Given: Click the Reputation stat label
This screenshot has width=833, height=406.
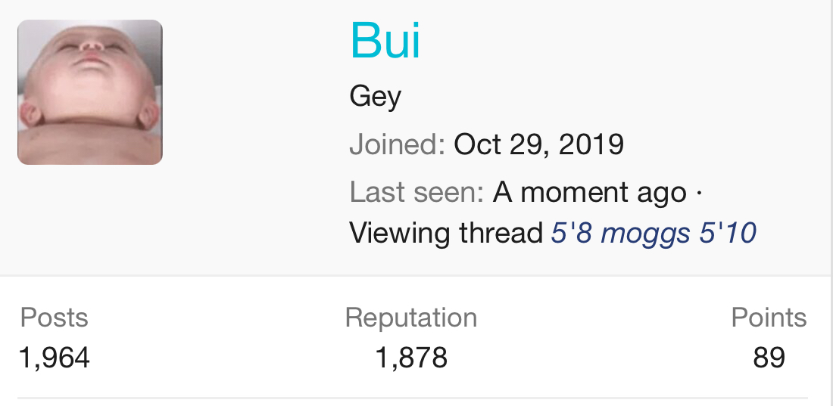Looking at the screenshot, I should pos(410,318).
